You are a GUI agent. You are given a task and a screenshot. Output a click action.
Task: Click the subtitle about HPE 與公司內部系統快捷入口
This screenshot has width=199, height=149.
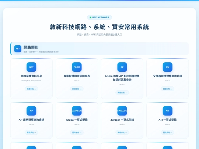pyautogui.click(x=99, y=35)
